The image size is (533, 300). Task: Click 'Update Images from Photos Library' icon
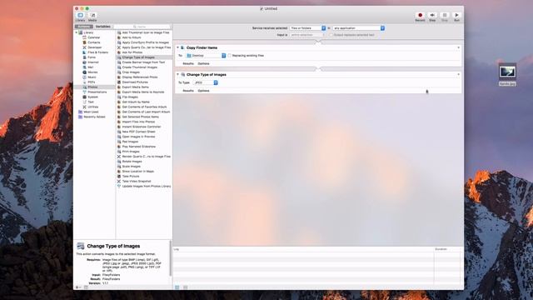click(x=119, y=187)
